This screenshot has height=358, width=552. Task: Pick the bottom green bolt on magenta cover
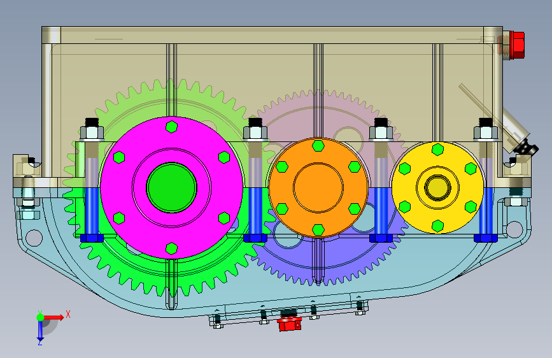tap(171, 248)
